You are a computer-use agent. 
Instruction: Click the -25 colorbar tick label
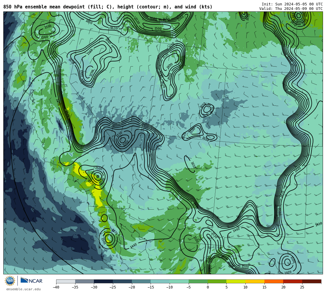tap(113, 287)
